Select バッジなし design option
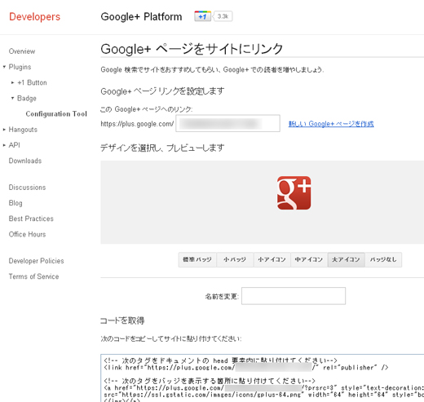 pyautogui.click(x=383, y=259)
